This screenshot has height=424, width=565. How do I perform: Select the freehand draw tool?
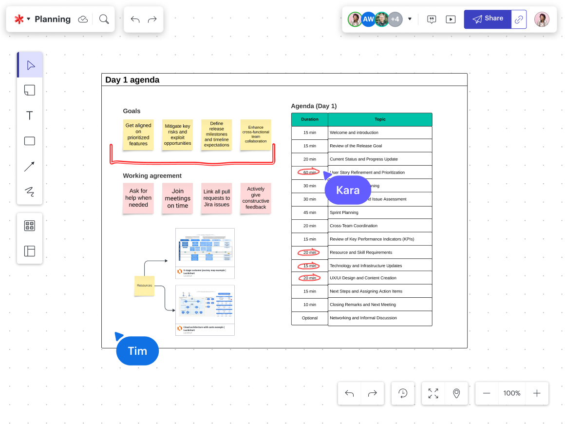point(30,192)
